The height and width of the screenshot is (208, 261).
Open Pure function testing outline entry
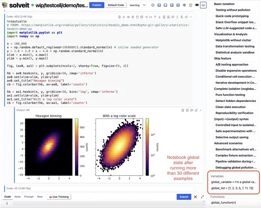click(230, 95)
